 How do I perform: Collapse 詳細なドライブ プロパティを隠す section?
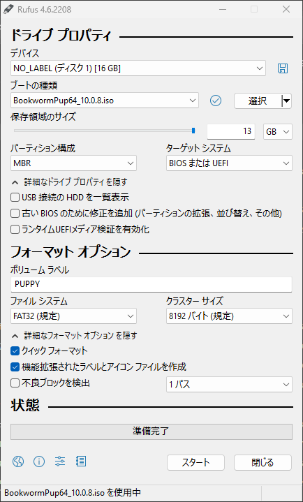coord(70,182)
